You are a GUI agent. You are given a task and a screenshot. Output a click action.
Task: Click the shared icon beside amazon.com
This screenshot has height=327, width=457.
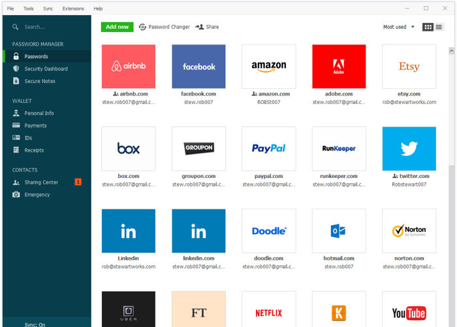tap(254, 94)
